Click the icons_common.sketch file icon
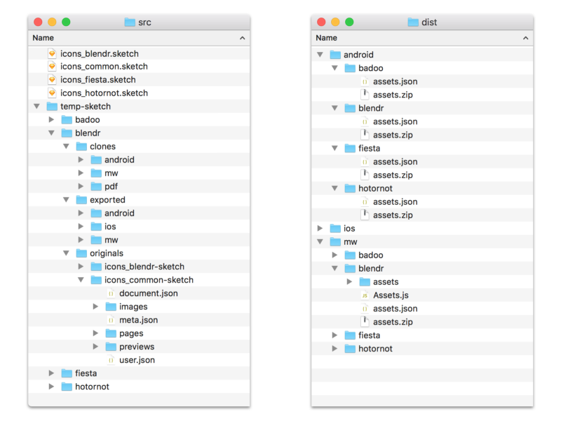Viewport: 561px width, 421px height. [52, 66]
